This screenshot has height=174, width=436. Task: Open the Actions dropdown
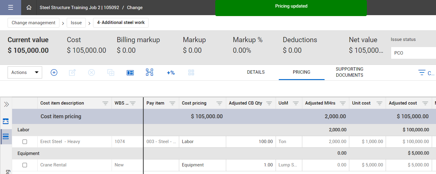coord(25,72)
